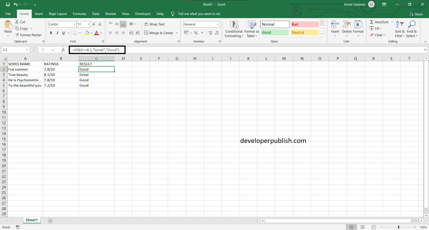The height and width of the screenshot is (230, 429).
Task: Apply bold formatting from the Font group
Action: 51,33
